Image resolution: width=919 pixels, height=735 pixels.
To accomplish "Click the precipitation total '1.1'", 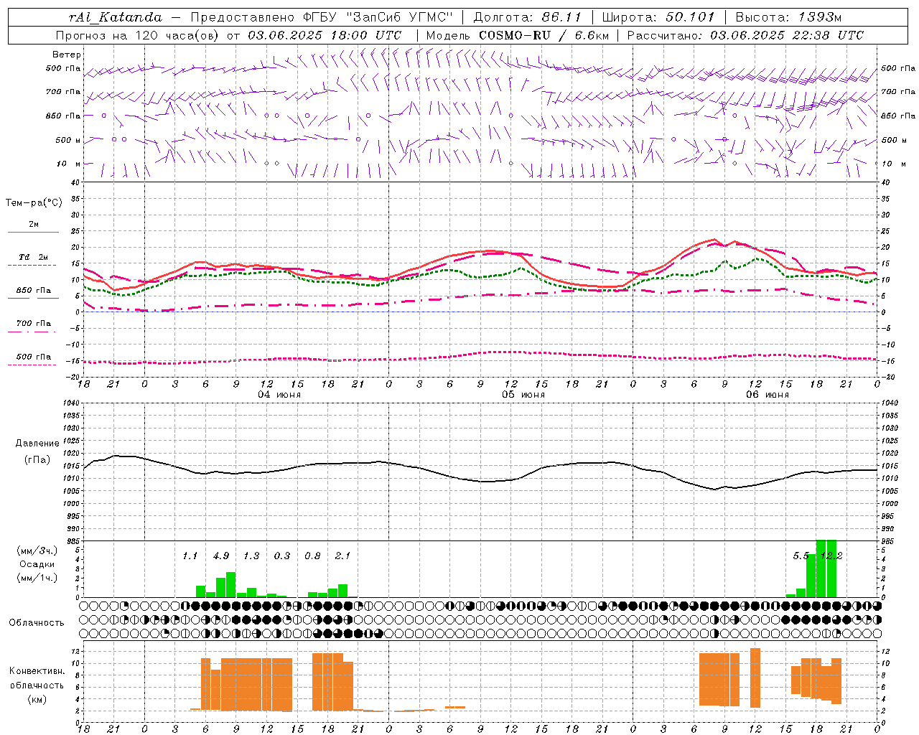I will [x=190, y=556].
